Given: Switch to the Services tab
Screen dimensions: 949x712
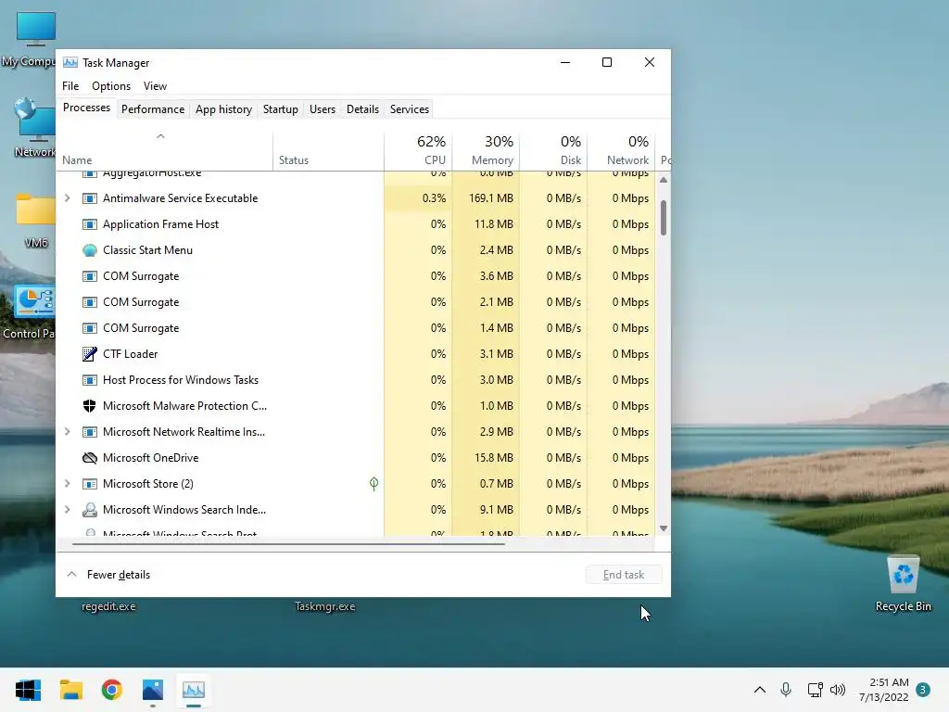Looking at the screenshot, I should [409, 109].
